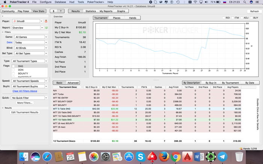The height and width of the screenshot is (164, 263).
Task: Check the SNG flag checkbox
Action: [x=14, y=66]
